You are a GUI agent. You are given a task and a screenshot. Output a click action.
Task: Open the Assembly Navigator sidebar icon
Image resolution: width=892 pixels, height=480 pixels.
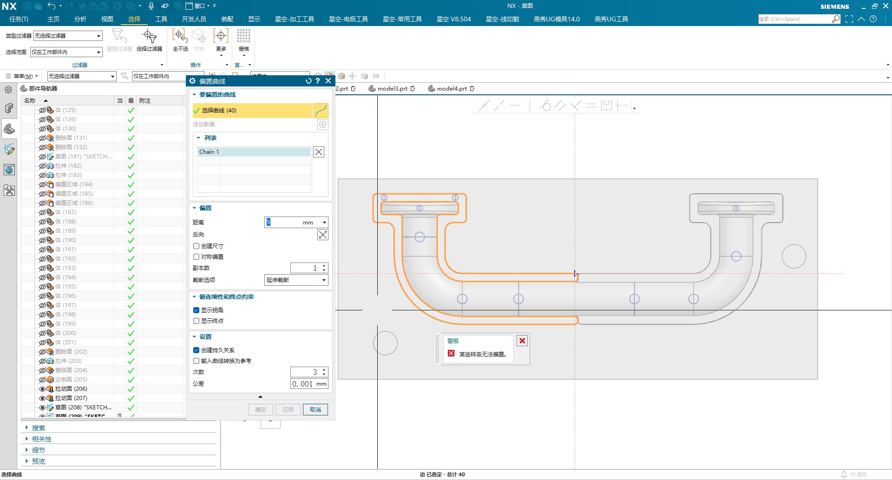pos(9,108)
